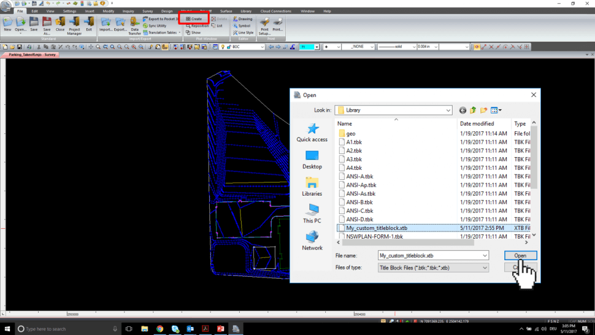
Task: Click the New file ribbon icon
Action: (x=7, y=25)
